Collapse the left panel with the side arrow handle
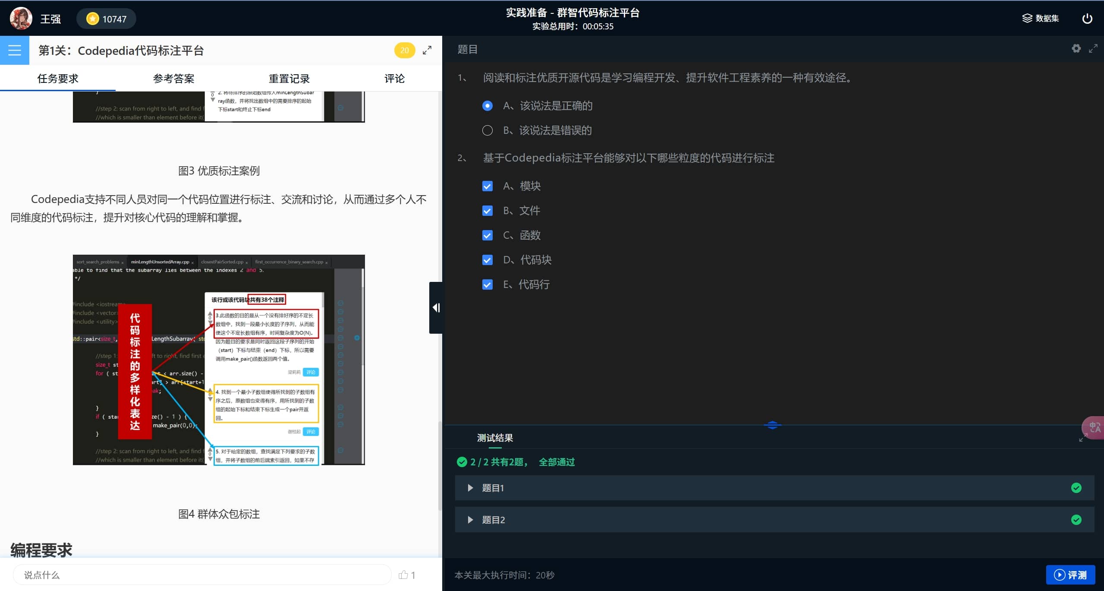The width and height of the screenshot is (1104, 591). pyautogui.click(x=436, y=307)
